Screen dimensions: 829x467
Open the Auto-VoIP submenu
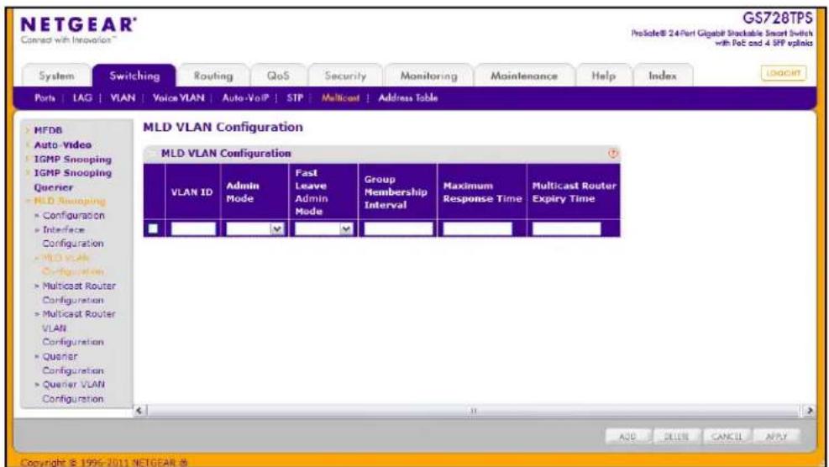coord(245,97)
